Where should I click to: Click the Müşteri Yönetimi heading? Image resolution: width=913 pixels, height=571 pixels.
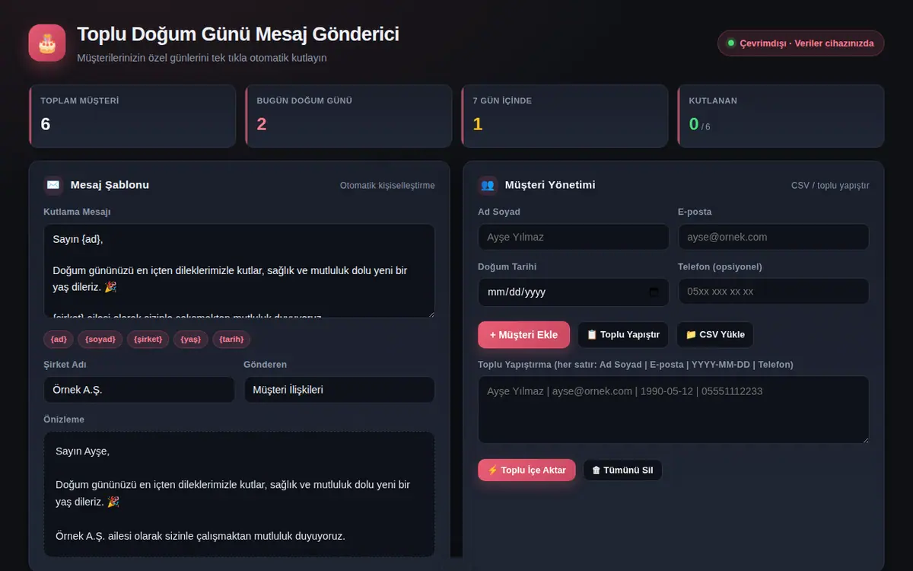(x=550, y=185)
